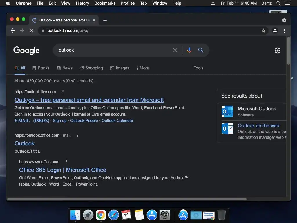Open Google quick settings gear
The height and width of the screenshot is (223, 297).
(x=278, y=51)
